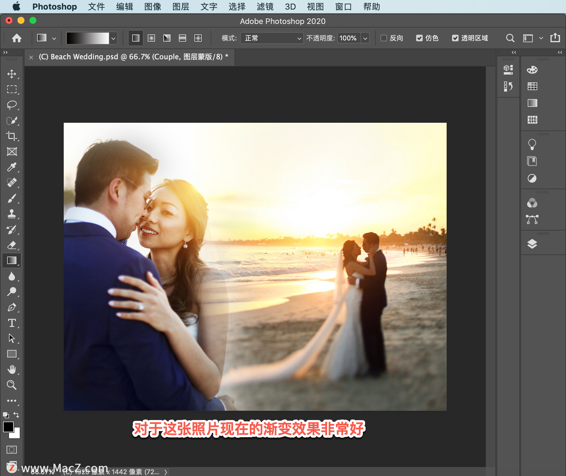Open the 3D panel icon

pyautogui.click(x=508, y=70)
